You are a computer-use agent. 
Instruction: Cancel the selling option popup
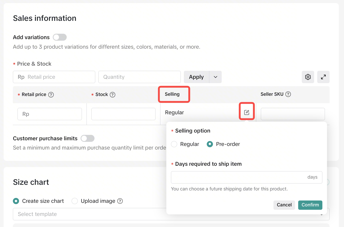tap(284, 205)
